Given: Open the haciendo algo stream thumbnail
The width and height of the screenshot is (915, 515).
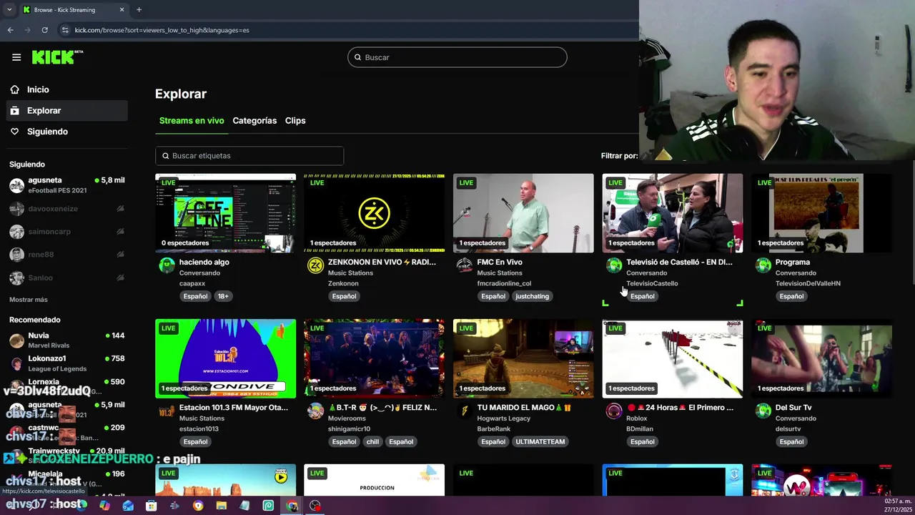Looking at the screenshot, I should pyautogui.click(x=225, y=213).
